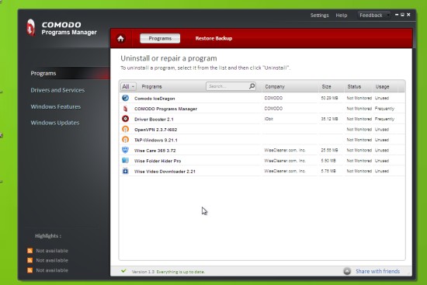
Task: Select the TAP-Windows 9.21.1 entry
Action: point(156,141)
